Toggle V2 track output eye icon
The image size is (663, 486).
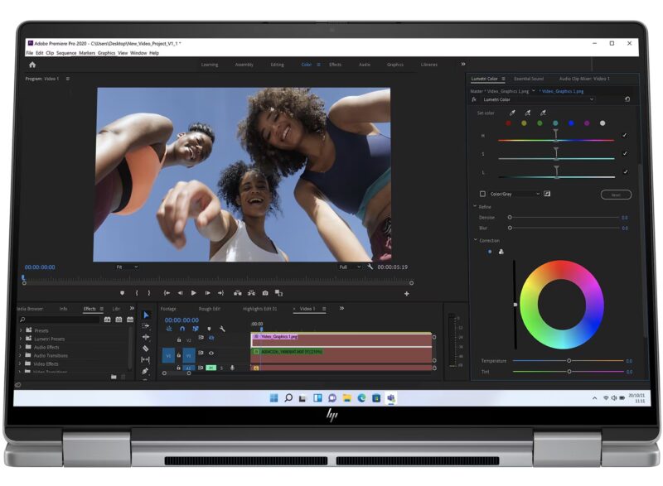click(211, 338)
